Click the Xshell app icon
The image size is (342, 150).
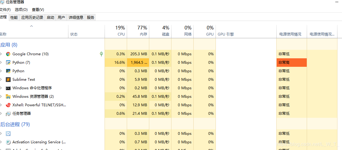coord(8,105)
